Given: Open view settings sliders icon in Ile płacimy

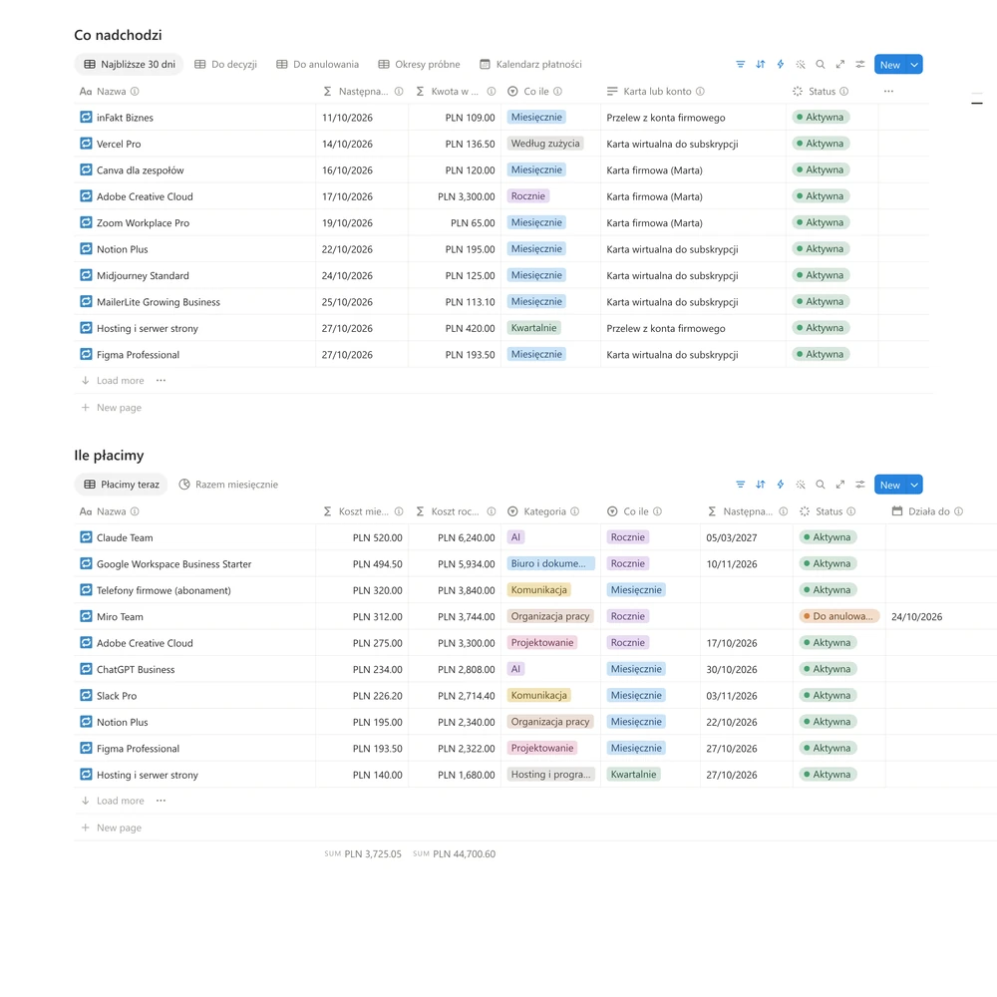Looking at the screenshot, I should (859, 485).
